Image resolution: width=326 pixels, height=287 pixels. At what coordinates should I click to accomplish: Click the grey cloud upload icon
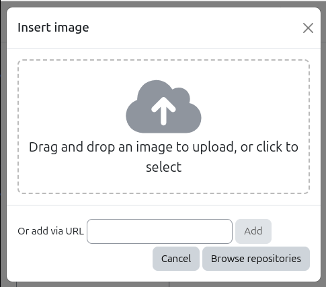163,106
